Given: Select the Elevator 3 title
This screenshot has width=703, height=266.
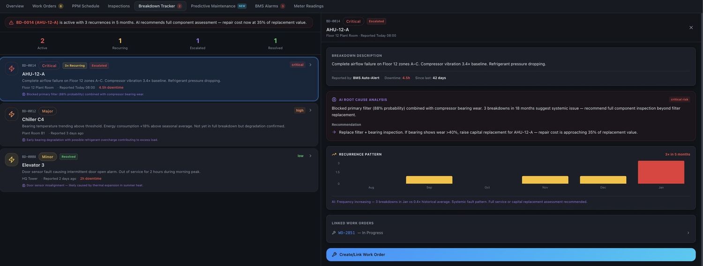Looking at the screenshot, I should coord(33,165).
